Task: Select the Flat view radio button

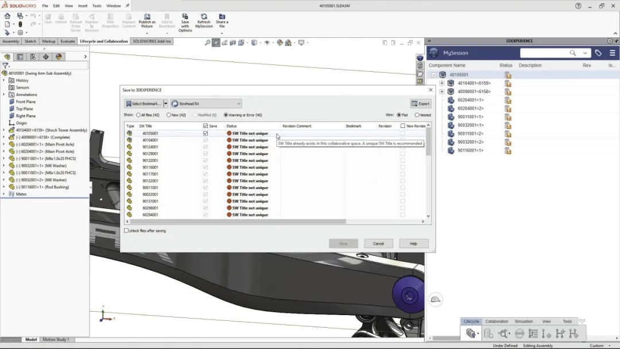Action: point(399,115)
